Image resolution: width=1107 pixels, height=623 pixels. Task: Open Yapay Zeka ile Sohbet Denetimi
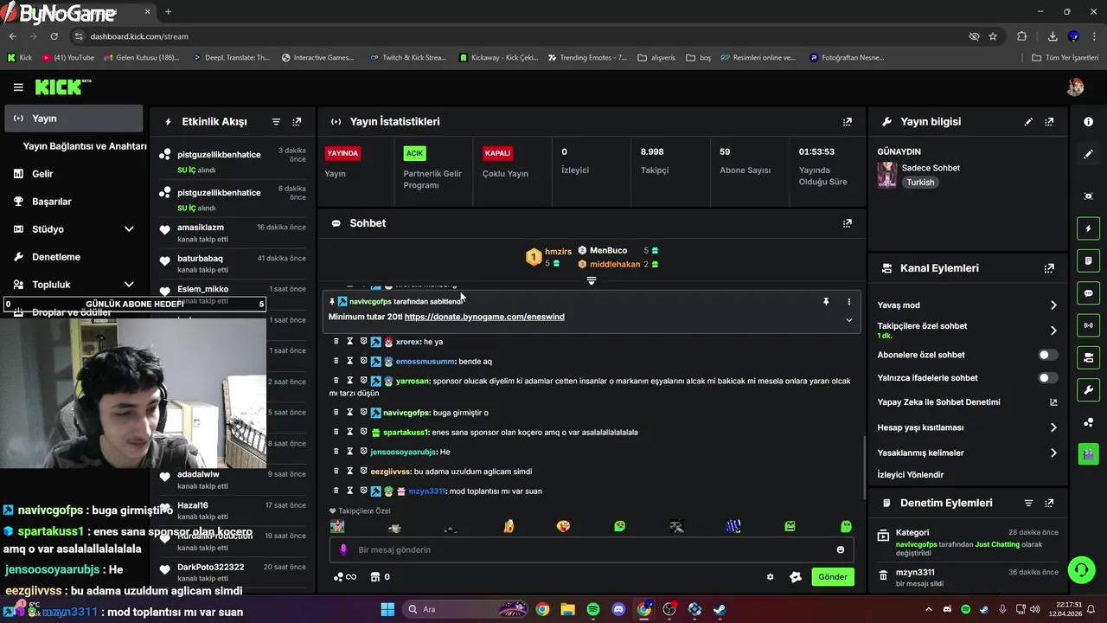967,402
